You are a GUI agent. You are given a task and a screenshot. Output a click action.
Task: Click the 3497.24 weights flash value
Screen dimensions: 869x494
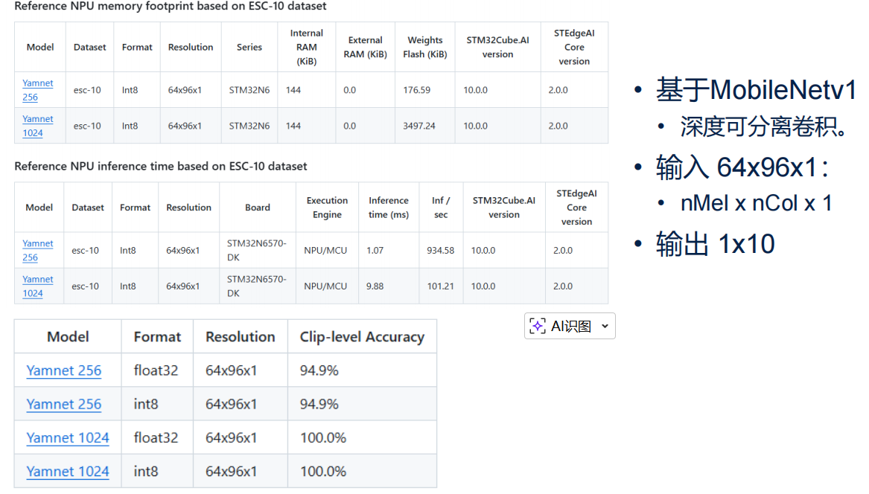pos(419,126)
